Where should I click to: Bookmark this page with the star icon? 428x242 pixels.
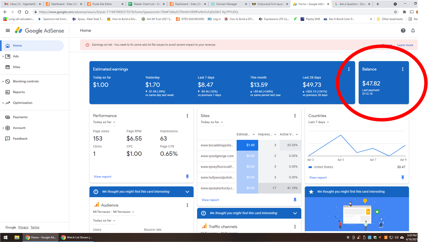395,12
